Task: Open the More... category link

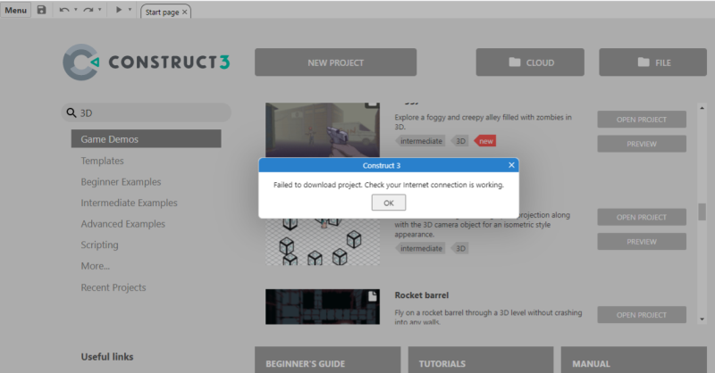Action: tap(96, 266)
